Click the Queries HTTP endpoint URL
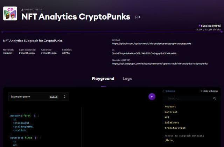Viewport: 224px width, 147px height. click(x=160, y=64)
